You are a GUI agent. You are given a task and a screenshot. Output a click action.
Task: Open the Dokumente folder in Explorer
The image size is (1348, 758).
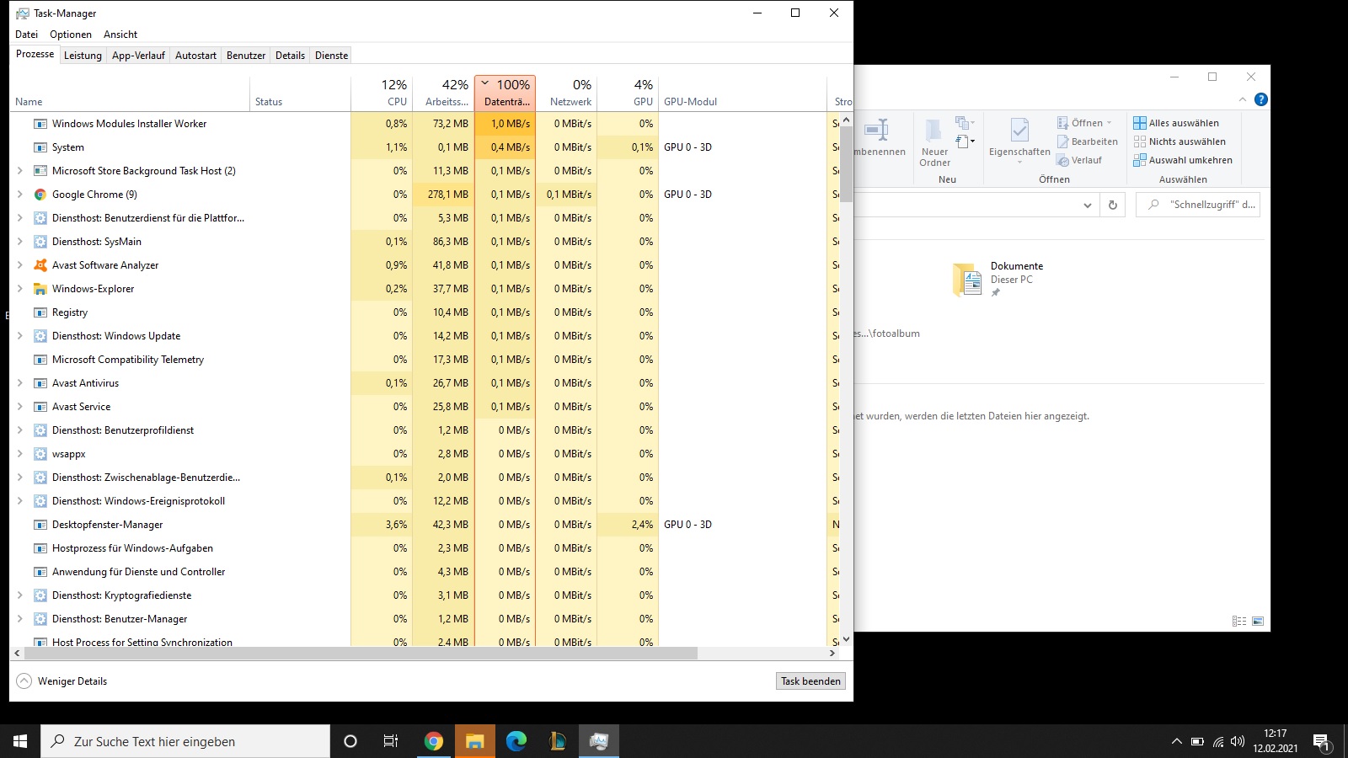point(998,279)
